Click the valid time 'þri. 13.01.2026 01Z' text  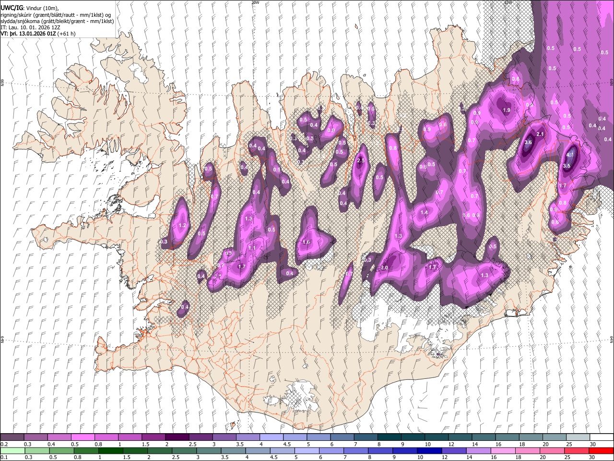click(32, 34)
